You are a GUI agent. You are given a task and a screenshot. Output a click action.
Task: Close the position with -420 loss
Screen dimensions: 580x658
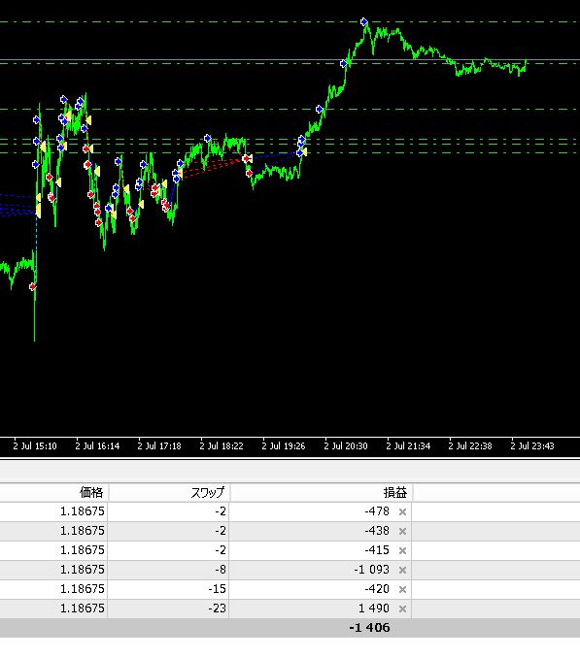pos(402,589)
